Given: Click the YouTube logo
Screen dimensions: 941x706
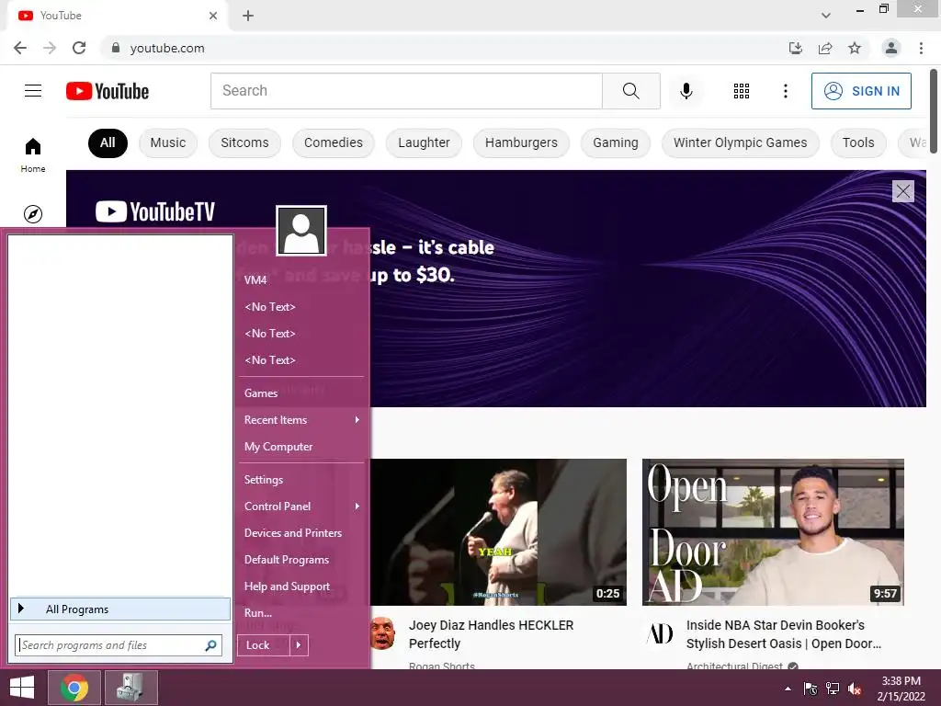Looking at the screenshot, I should pos(108,91).
